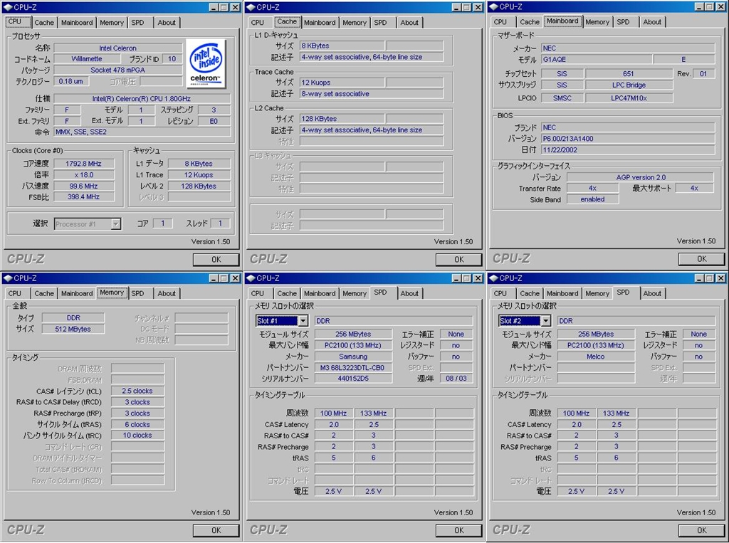The height and width of the screenshot is (543, 729).
Task: Click OK in the L2 Cache window
Action: (459, 260)
